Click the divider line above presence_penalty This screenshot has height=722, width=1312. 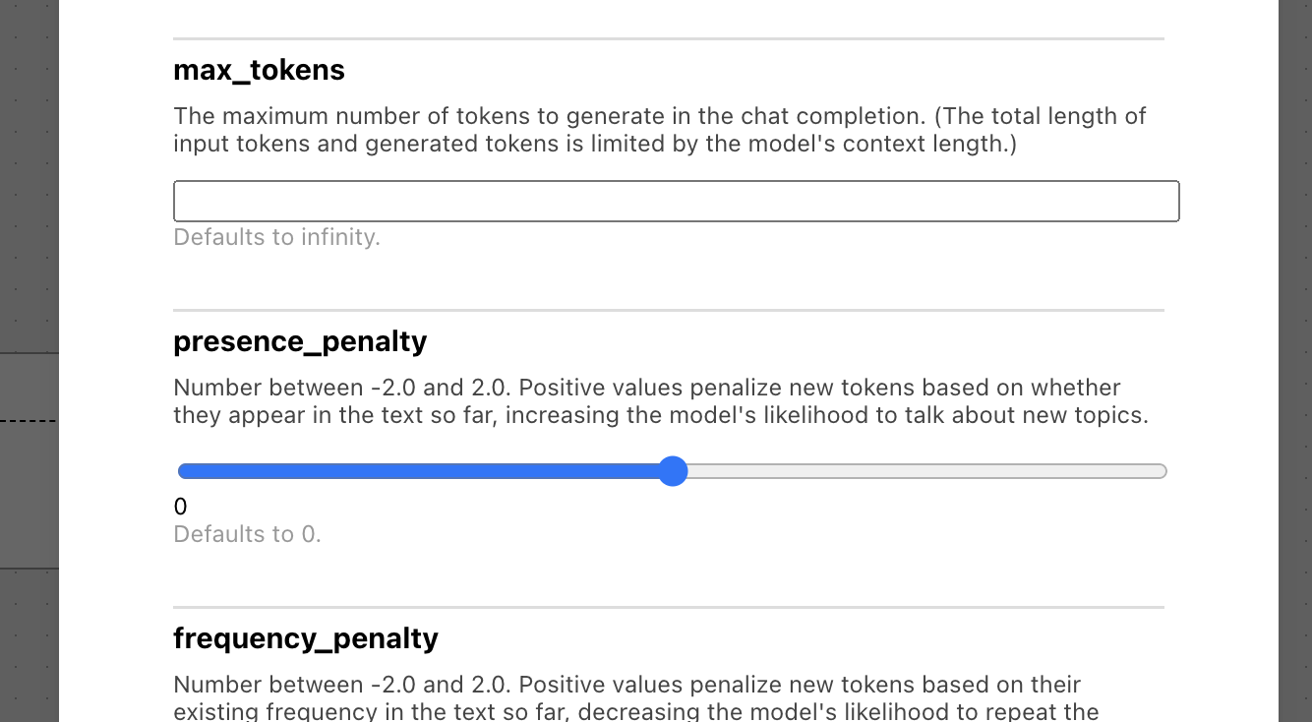coord(669,311)
